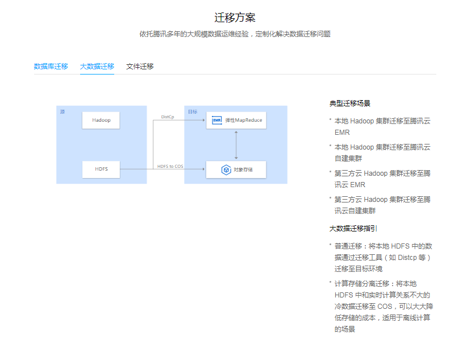Click the HDFS to COS label
Viewport: 471px width, 339px height.
(x=170, y=166)
